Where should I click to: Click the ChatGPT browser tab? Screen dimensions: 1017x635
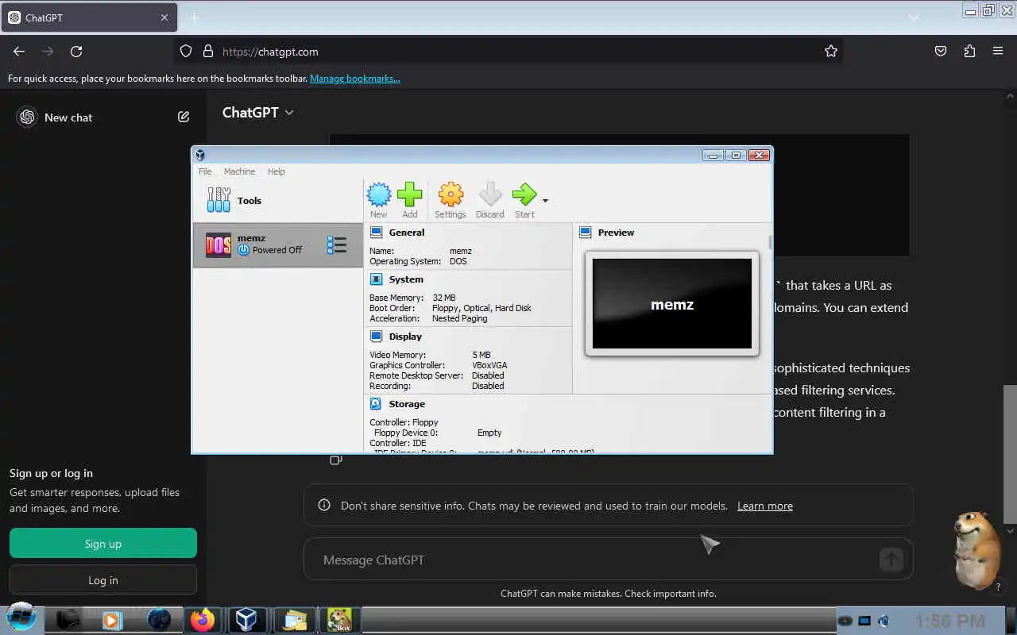(88, 17)
